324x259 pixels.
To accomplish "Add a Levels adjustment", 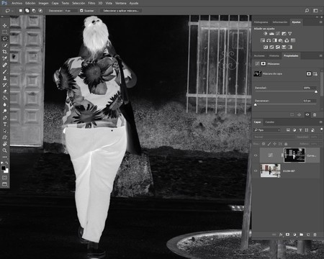I will (271, 34).
